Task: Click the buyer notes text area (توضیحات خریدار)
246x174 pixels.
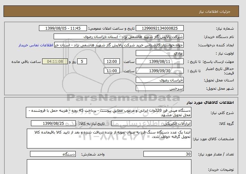Action: pos(109,167)
